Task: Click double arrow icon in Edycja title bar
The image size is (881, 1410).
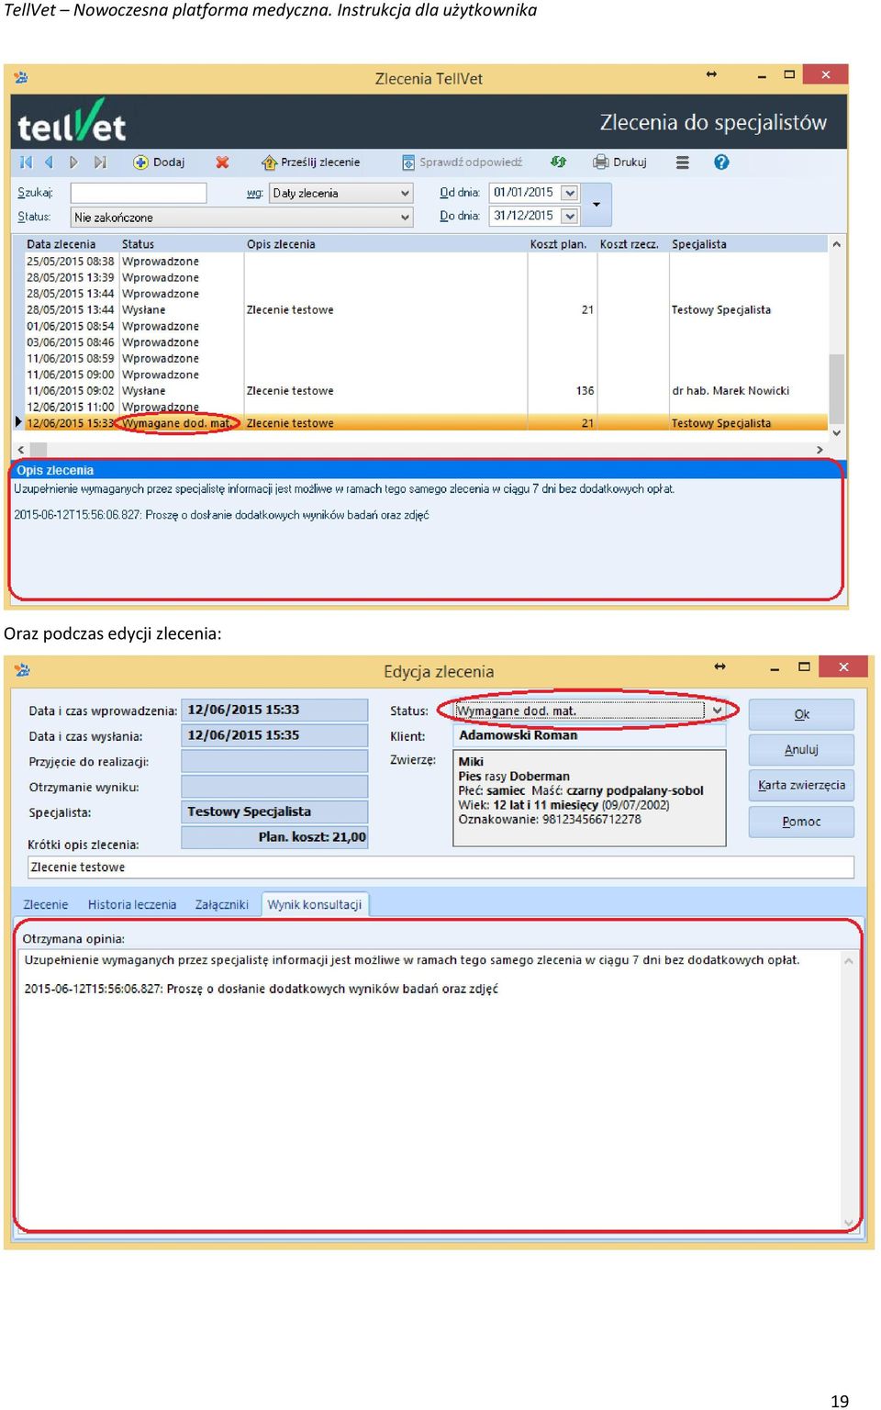Action: click(719, 667)
